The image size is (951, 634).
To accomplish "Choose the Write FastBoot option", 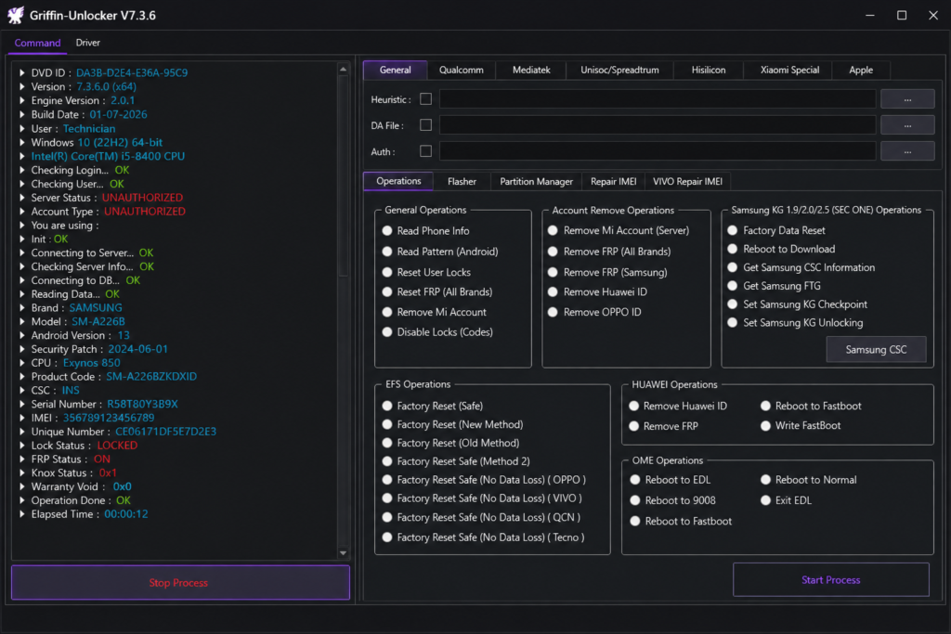I will click(765, 425).
